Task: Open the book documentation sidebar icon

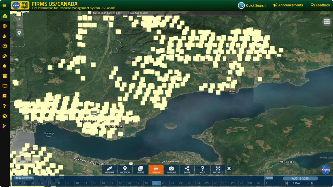Action: 5,96
